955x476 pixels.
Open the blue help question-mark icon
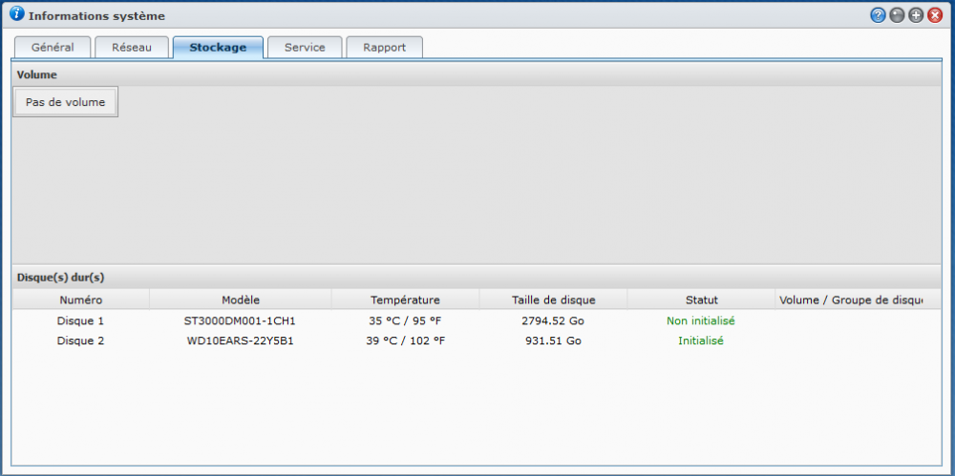(877, 16)
